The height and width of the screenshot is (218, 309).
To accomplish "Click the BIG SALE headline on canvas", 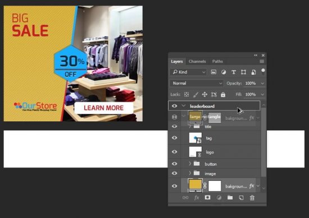I will pyautogui.click(x=30, y=25).
